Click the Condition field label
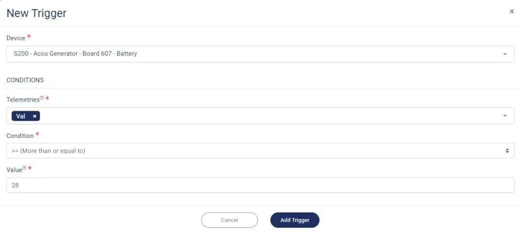The height and width of the screenshot is (234, 520). [x=20, y=136]
